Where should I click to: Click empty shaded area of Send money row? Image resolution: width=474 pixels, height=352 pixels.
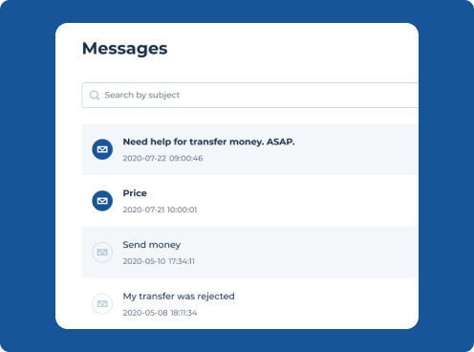pos(318,253)
